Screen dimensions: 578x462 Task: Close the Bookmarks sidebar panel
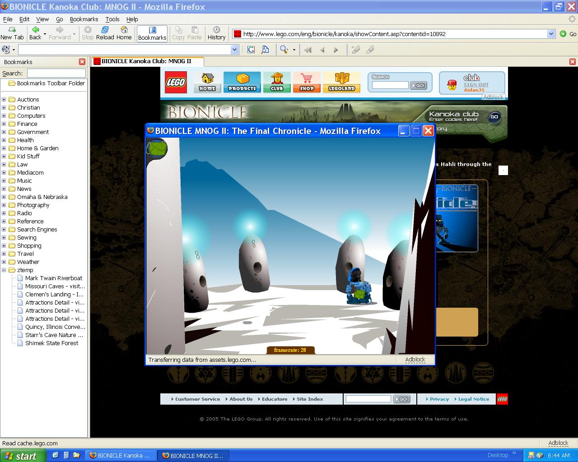click(x=82, y=62)
